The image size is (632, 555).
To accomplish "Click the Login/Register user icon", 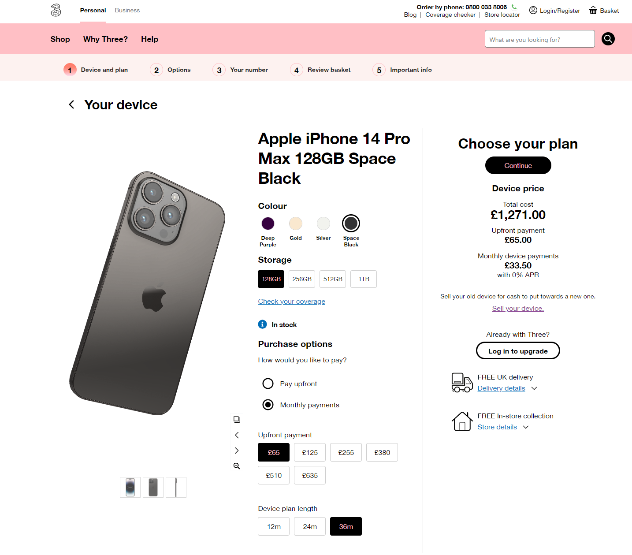I will 533,10.
